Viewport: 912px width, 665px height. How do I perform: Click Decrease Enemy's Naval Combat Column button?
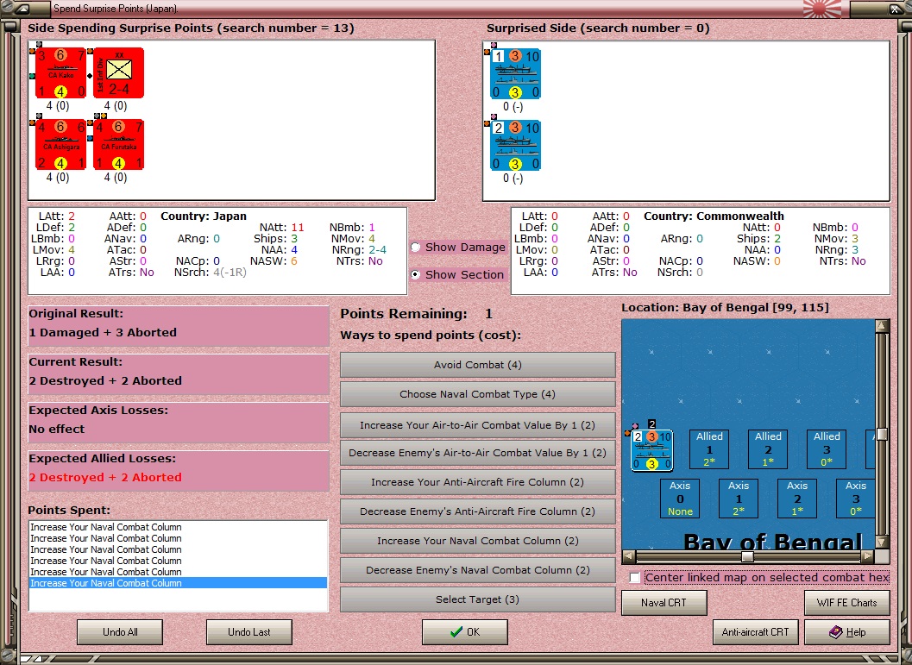(477, 570)
